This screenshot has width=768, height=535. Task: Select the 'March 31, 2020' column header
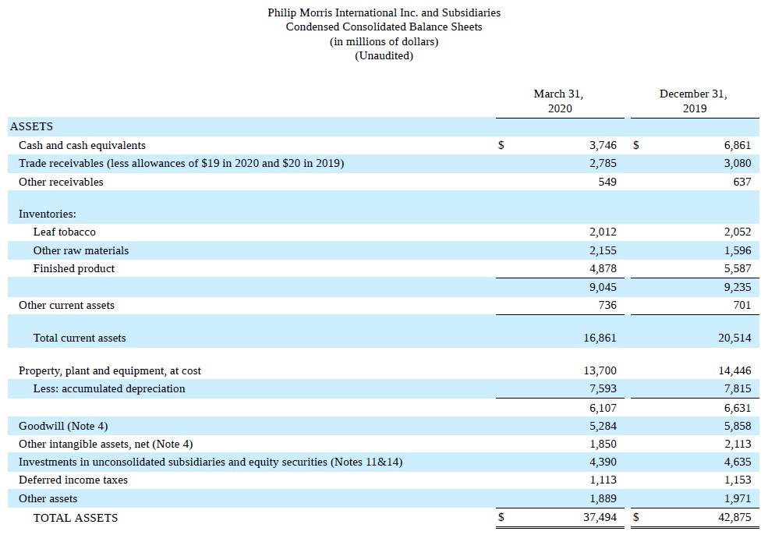point(559,101)
